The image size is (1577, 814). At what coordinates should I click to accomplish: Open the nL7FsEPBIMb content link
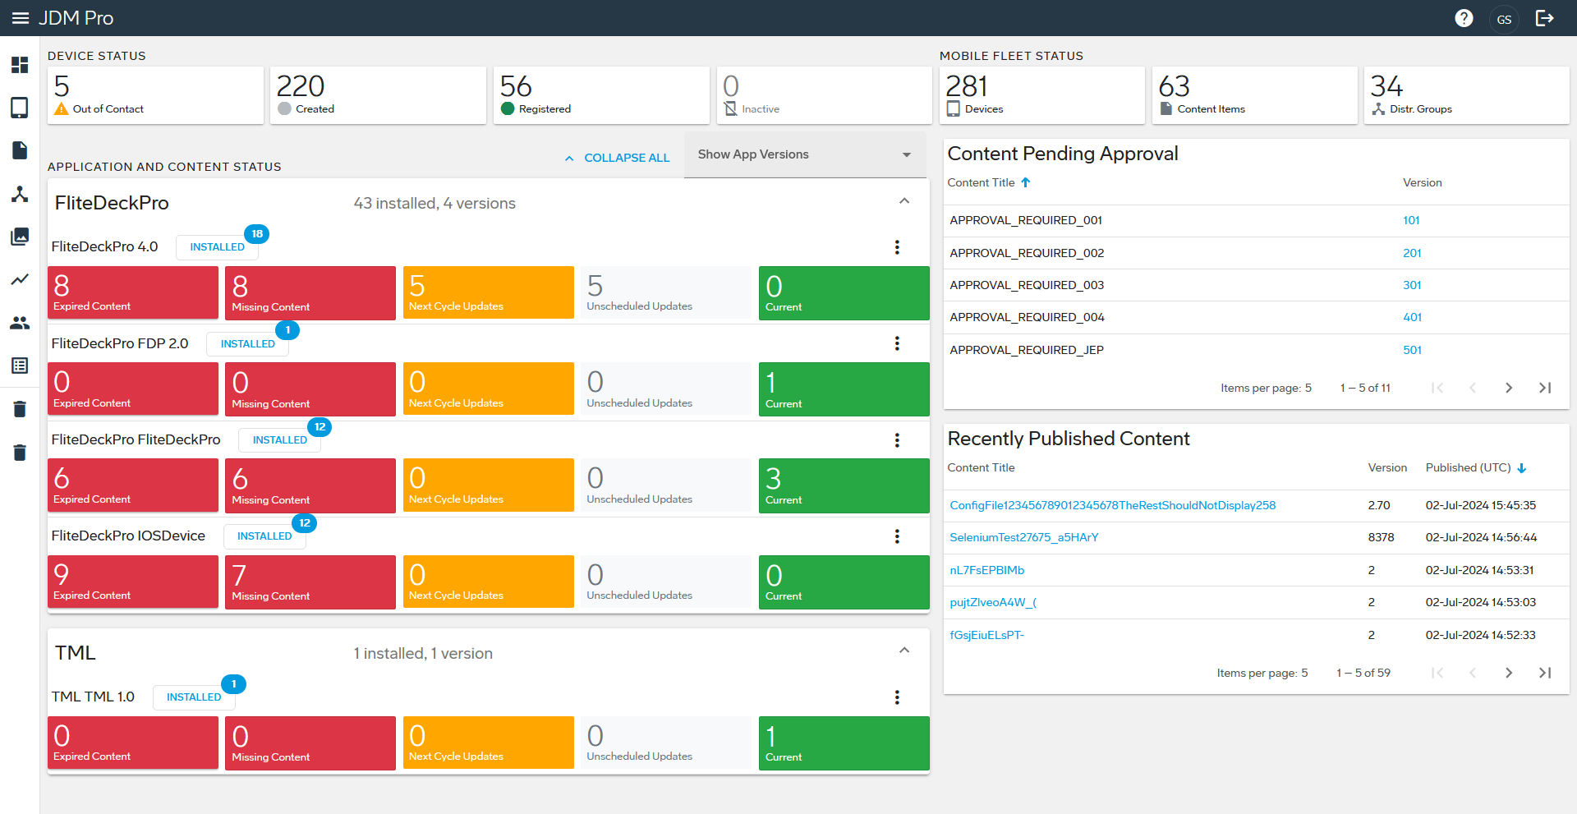pyautogui.click(x=986, y=570)
